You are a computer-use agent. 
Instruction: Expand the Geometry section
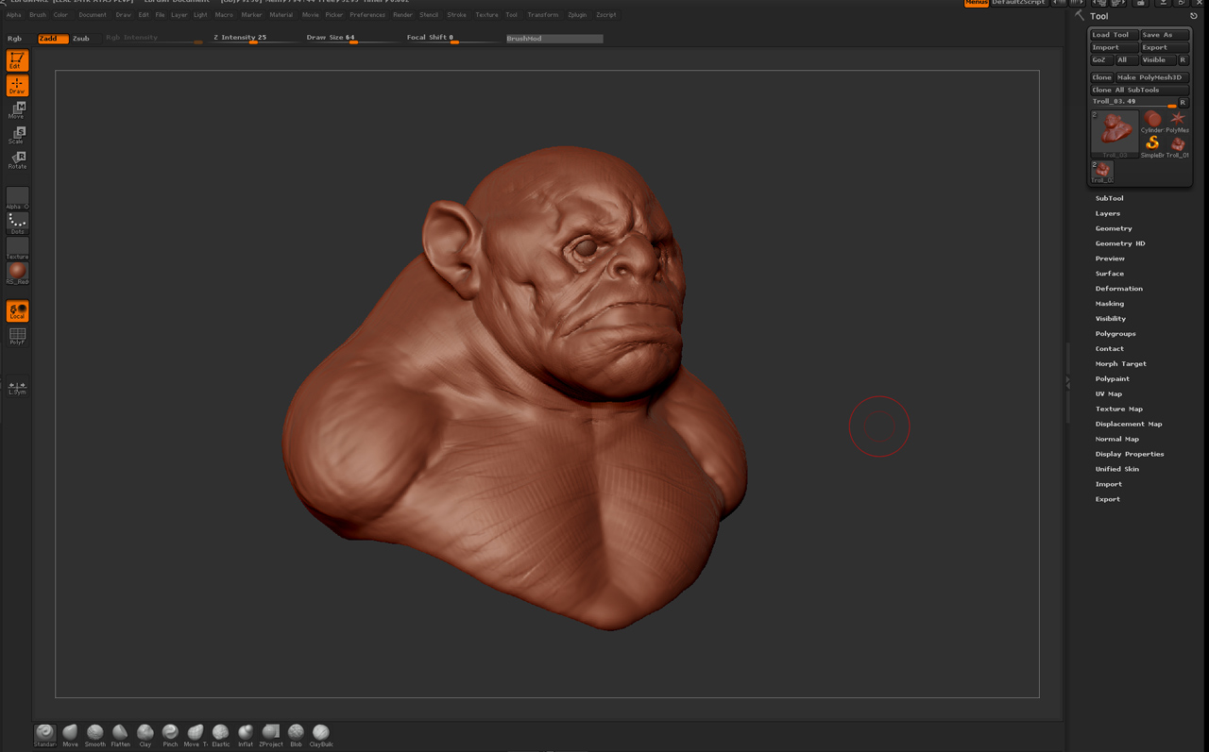coord(1114,228)
